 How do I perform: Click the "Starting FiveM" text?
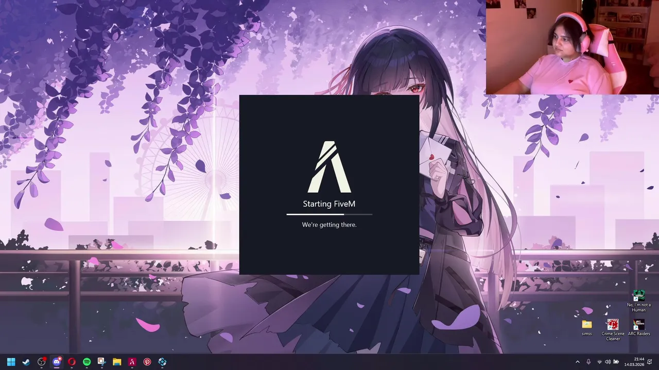329,204
